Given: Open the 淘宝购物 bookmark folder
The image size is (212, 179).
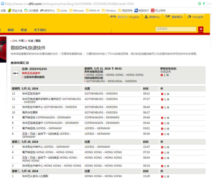Looking at the screenshot, I should pyautogui.click(x=125, y=11).
